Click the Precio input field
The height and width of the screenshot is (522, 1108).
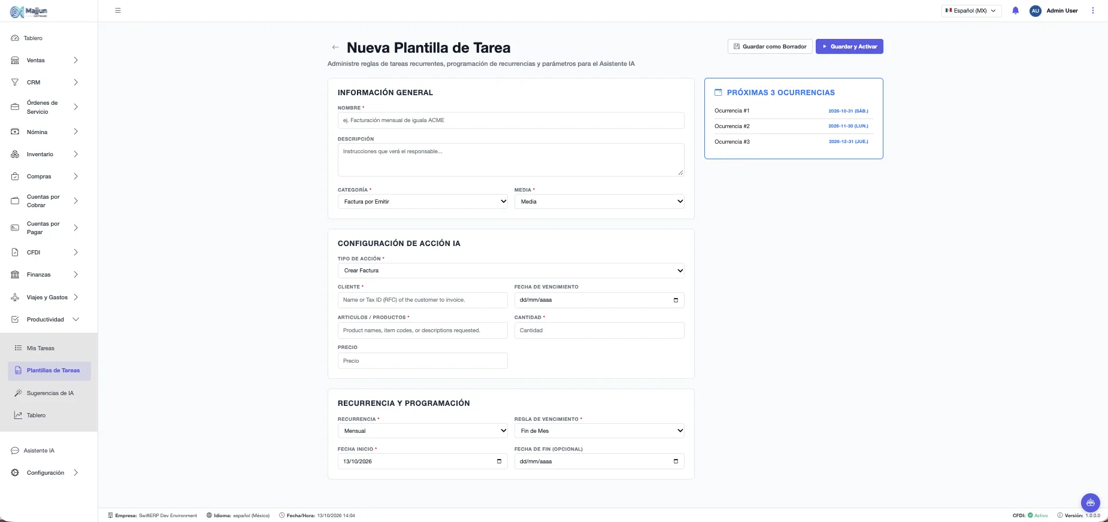click(423, 361)
